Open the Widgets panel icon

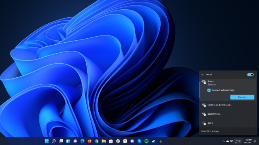tap(68, 141)
